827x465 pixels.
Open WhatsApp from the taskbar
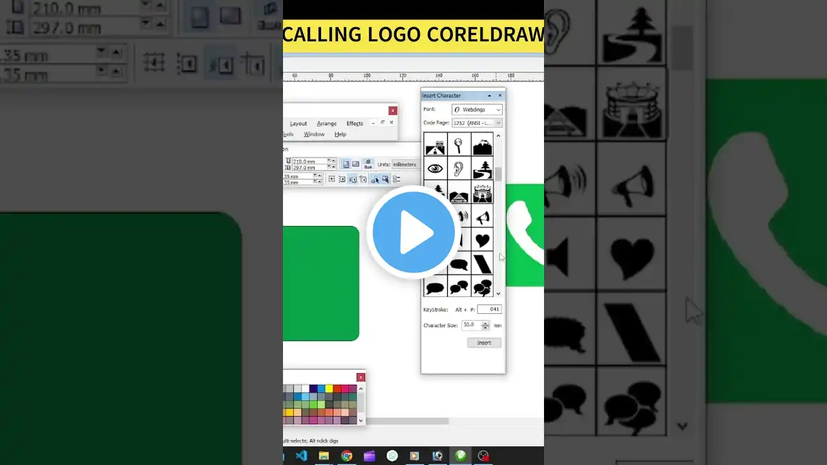(x=392, y=456)
